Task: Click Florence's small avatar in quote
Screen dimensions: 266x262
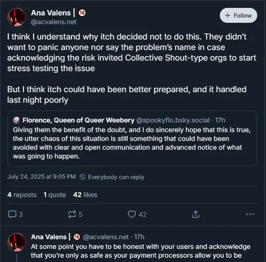Action: [17, 120]
